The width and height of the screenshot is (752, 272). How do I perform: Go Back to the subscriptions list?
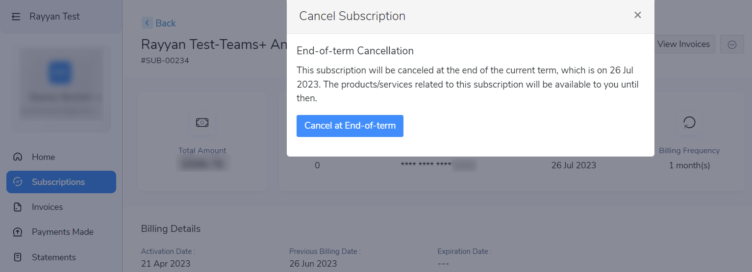pyautogui.click(x=165, y=23)
